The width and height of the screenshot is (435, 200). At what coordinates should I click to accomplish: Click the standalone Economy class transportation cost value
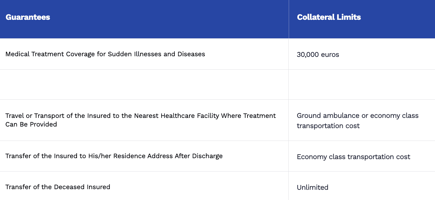coord(353,157)
